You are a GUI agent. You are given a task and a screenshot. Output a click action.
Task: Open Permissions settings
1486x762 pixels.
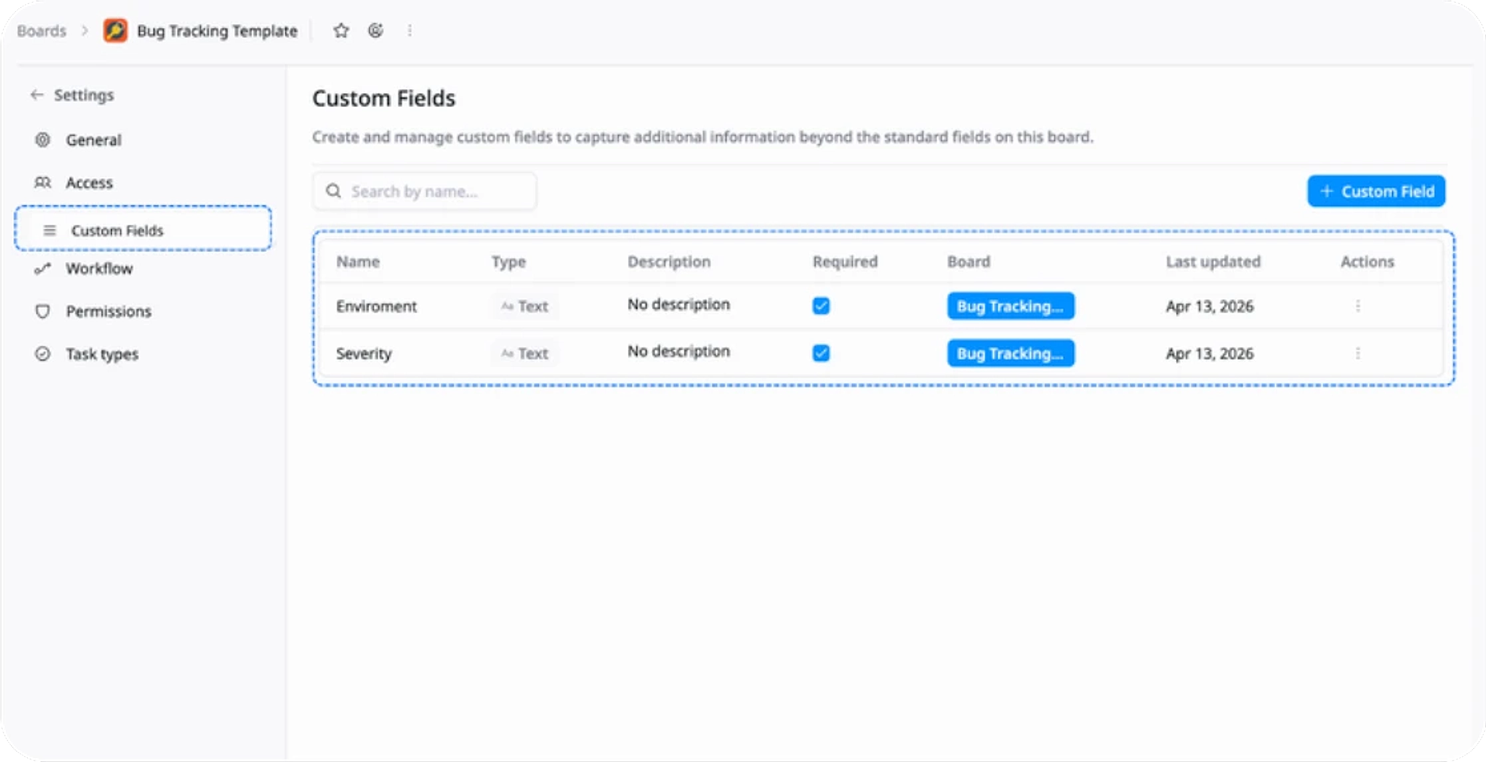108,311
